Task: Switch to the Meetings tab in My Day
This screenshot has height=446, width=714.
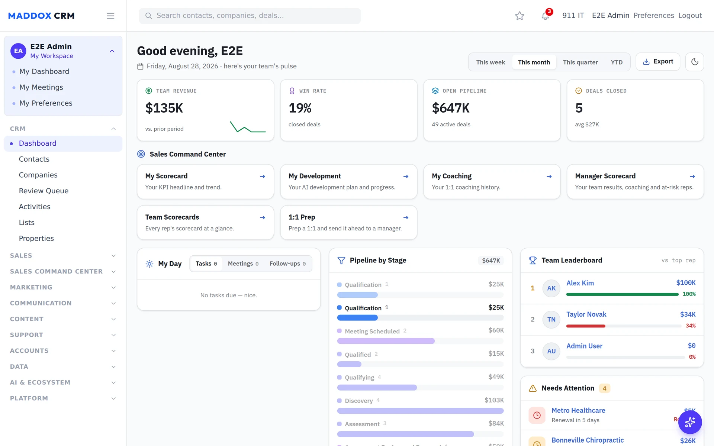Action: click(243, 264)
